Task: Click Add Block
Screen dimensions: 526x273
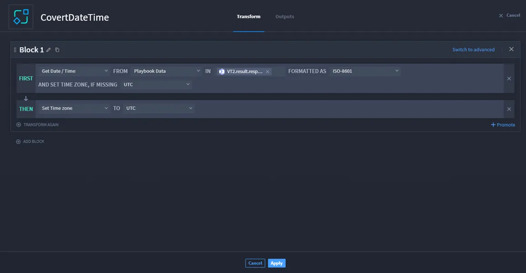Action: coord(34,142)
